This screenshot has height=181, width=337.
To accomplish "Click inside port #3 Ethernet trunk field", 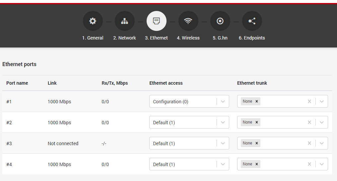I will coord(283,143).
